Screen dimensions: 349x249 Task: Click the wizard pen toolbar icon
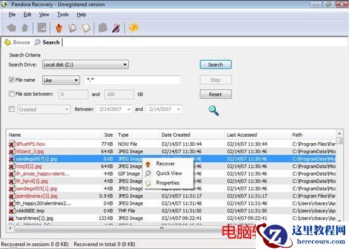(116, 28)
